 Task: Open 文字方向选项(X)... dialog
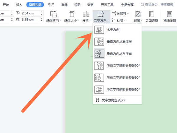(114, 100)
